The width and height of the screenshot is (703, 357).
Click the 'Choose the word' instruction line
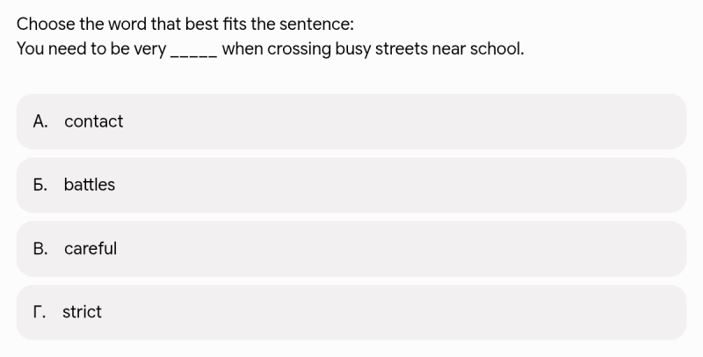(185, 24)
